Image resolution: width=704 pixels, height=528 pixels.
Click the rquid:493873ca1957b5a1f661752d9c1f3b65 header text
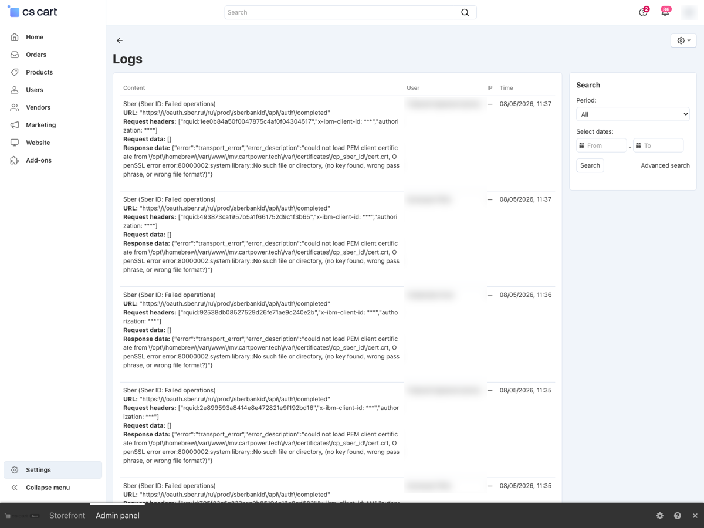(x=246, y=217)
